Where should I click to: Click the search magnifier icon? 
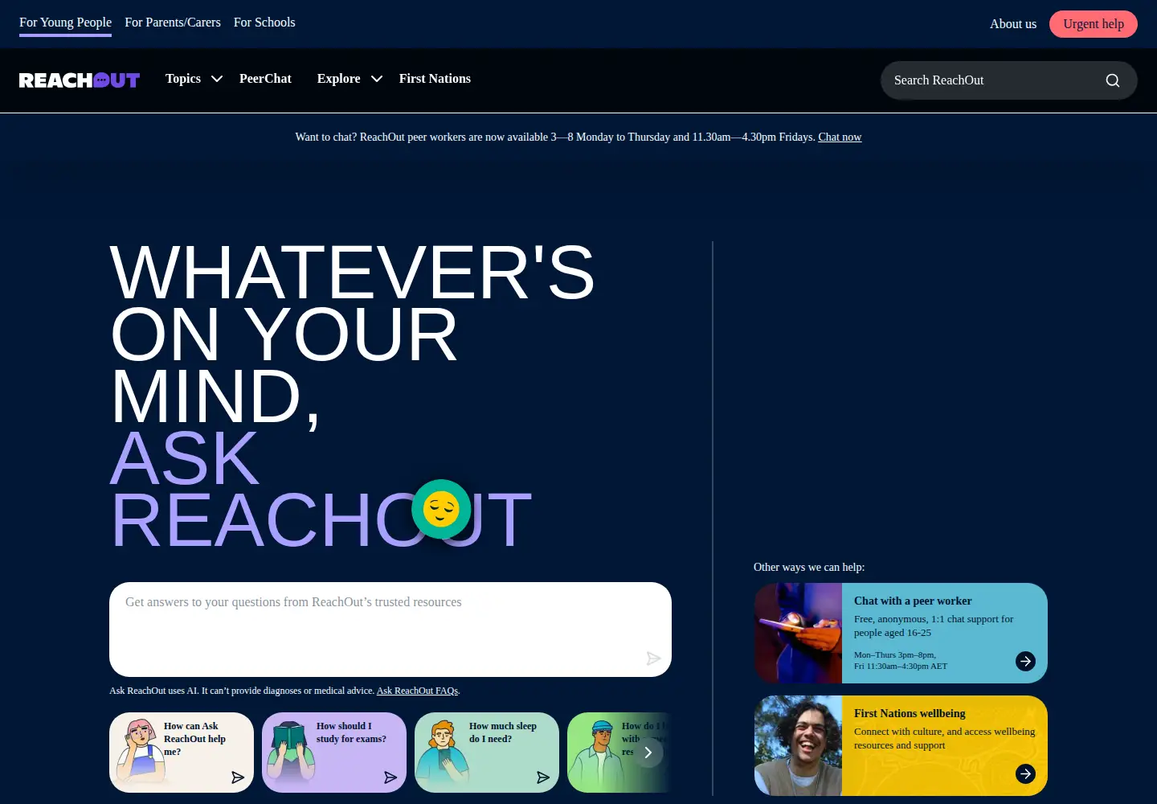[1113, 80]
